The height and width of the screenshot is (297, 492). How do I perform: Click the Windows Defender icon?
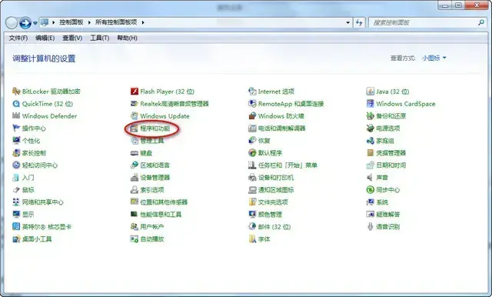point(16,116)
